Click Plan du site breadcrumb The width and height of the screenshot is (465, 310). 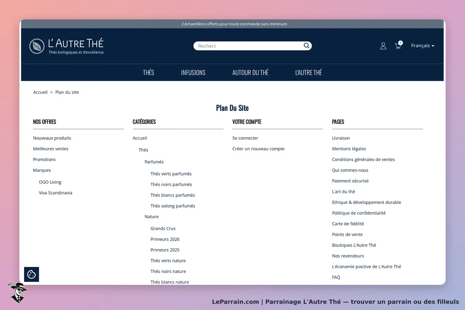(67, 92)
